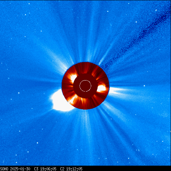Click the C2 19:12:05 timestamp
The image size is (171, 171).
pos(71,169)
